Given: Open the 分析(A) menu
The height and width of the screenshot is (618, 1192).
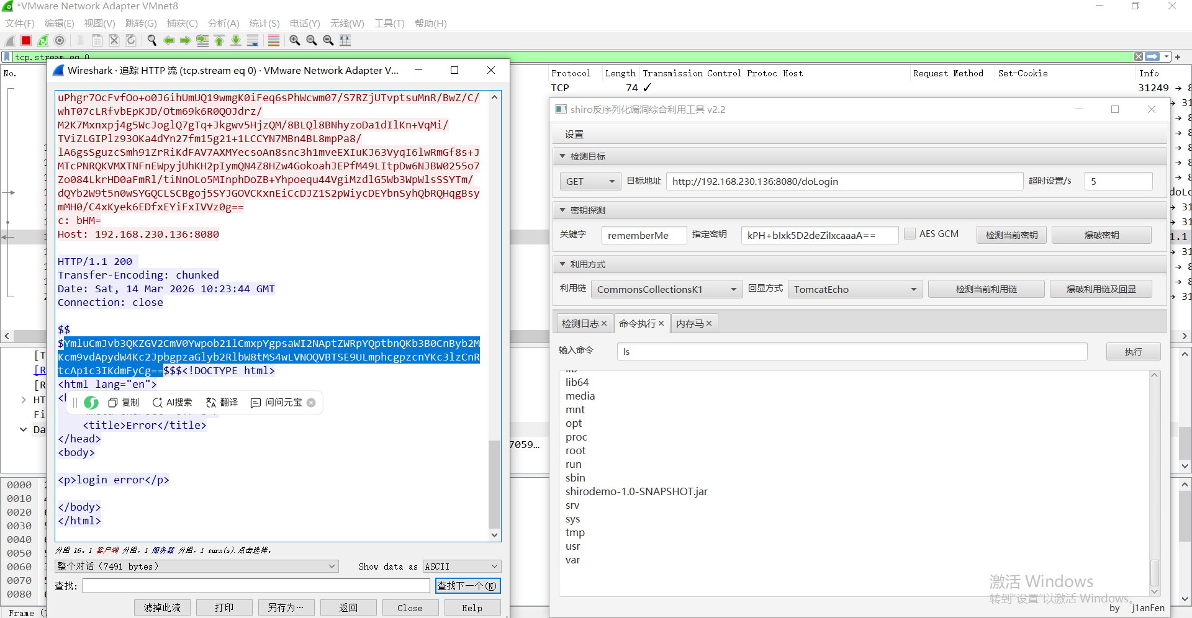Looking at the screenshot, I should 223,24.
